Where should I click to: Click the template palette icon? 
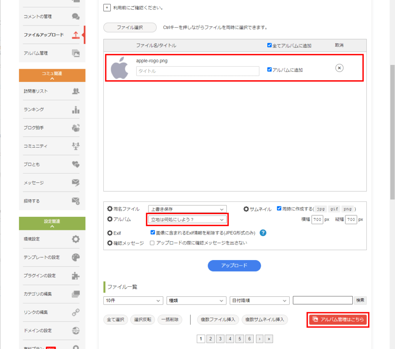pyautogui.click(x=76, y=257)
